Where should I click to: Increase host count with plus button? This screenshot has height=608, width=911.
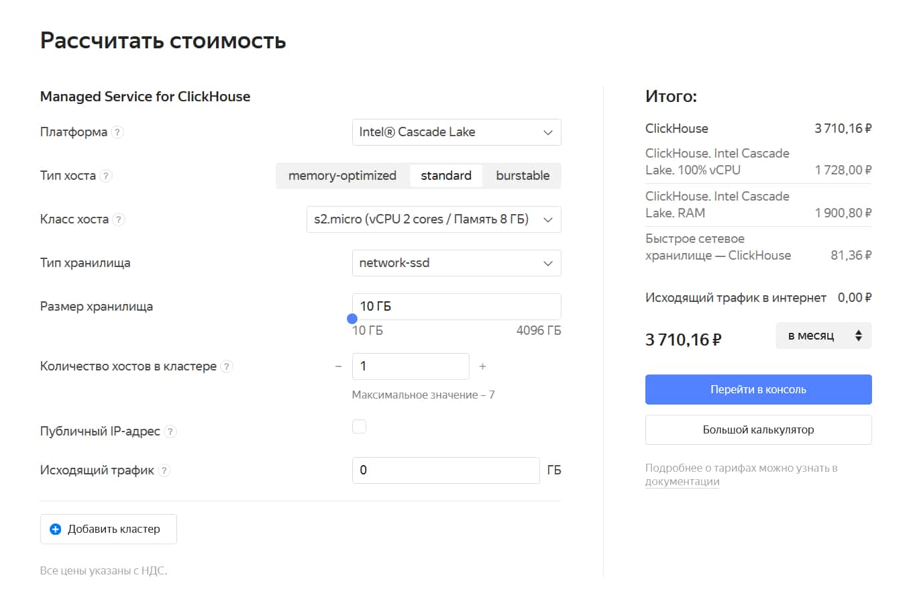pyautogui.click(x=482, y=366)
